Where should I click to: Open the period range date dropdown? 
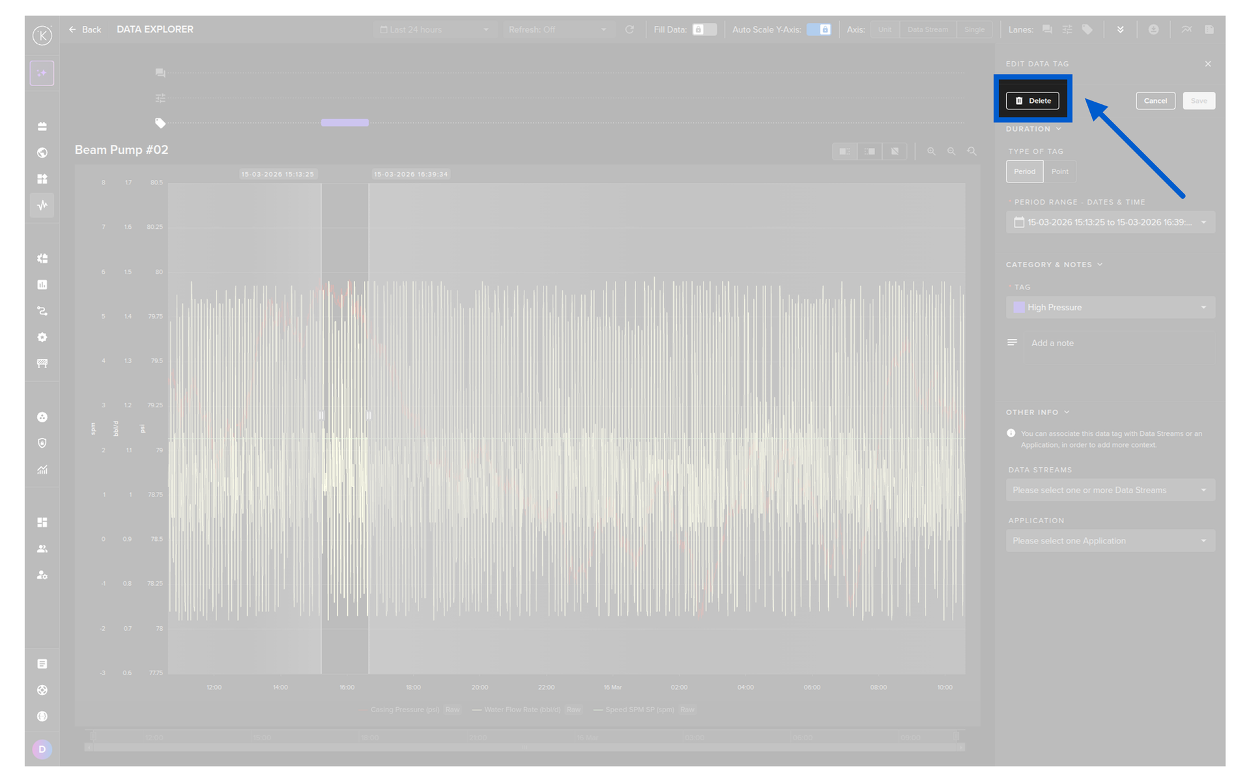1110,223
